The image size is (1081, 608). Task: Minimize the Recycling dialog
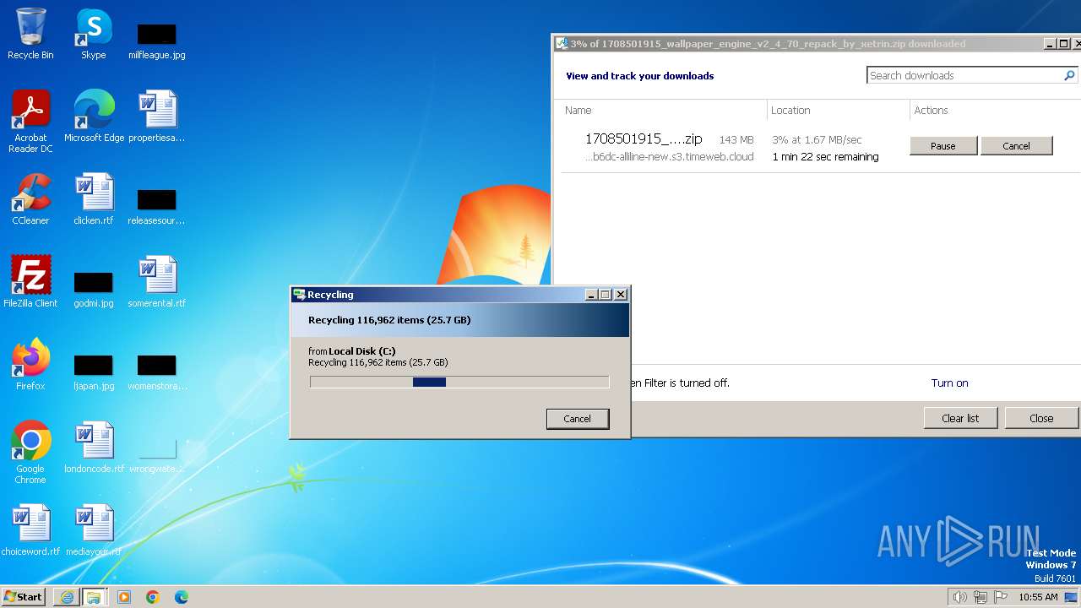click(591, 295)
